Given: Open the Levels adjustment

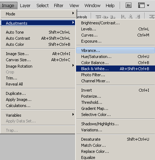Looking at the screenshot, I should (115, 29).
